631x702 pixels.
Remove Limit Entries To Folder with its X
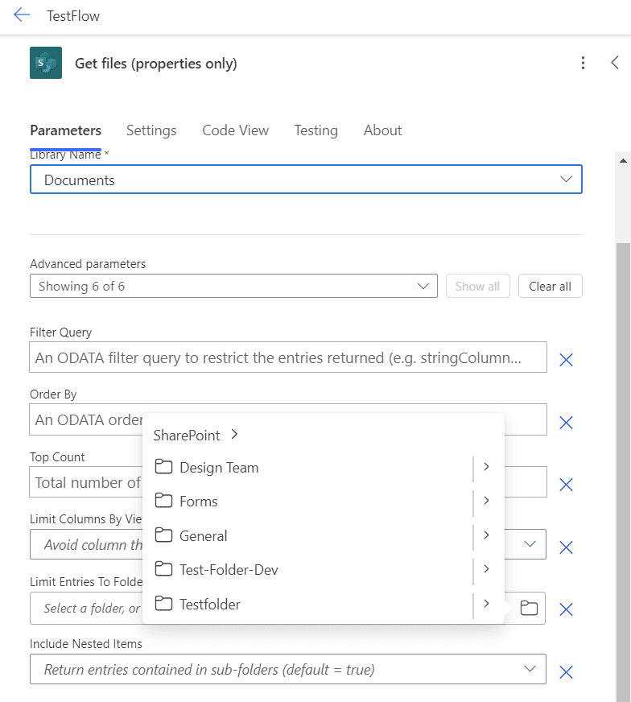(x=566, y=609)
